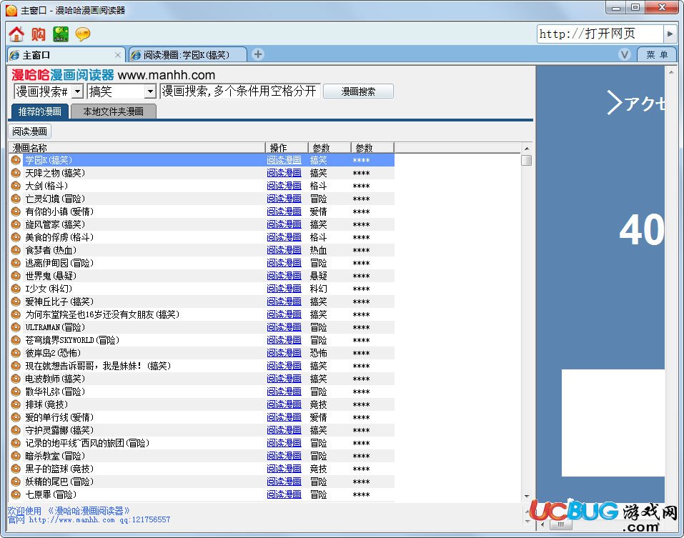Grab the manga list scrollbar thumb

[527, 161]
